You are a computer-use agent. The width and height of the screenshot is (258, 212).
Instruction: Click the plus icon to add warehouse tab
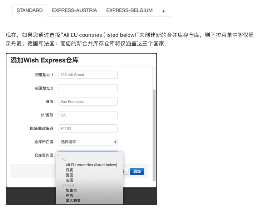pyautogui.click(x=163, y=11)
